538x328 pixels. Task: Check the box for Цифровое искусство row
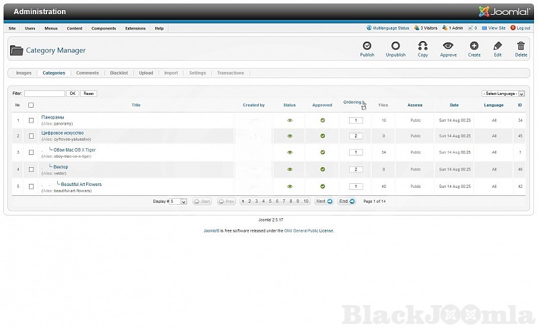(31, 136)
